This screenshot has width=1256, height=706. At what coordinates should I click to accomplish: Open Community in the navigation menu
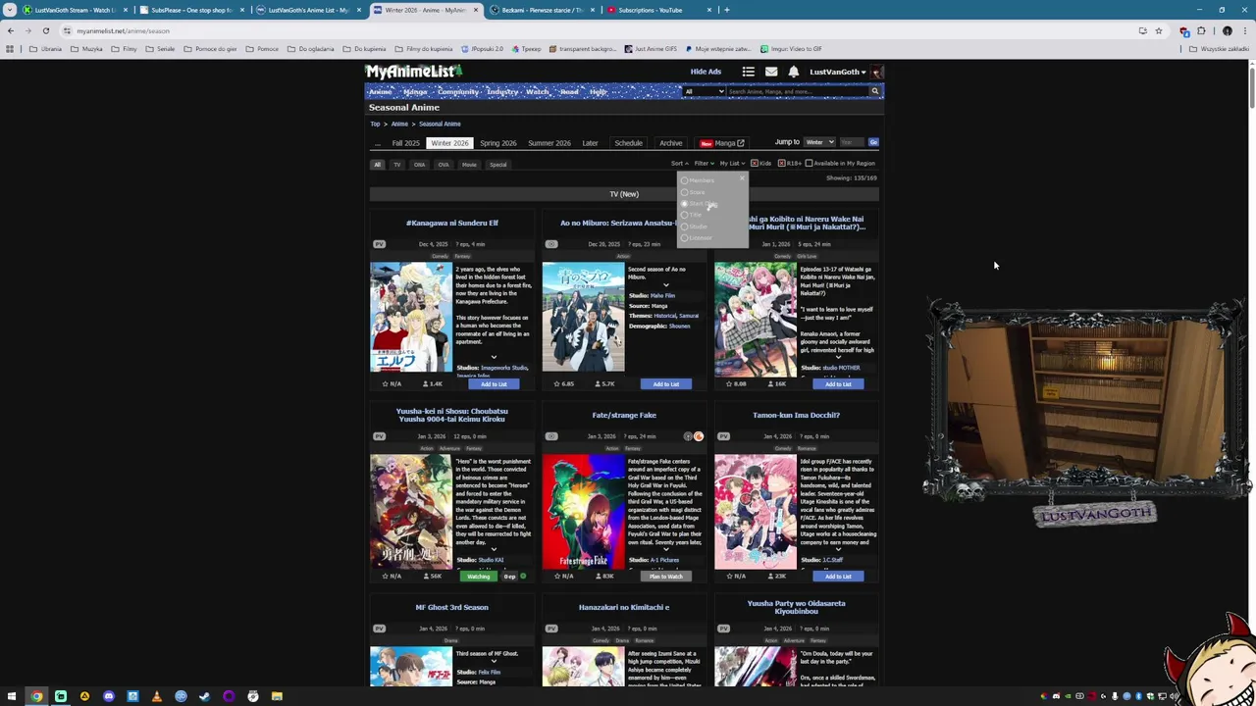[x=458, y=92]
